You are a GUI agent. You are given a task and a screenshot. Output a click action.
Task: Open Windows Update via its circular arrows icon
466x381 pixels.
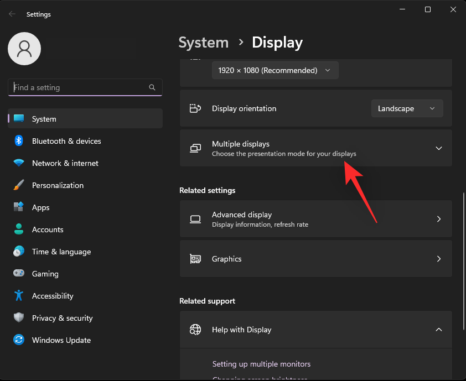(18, 340)
